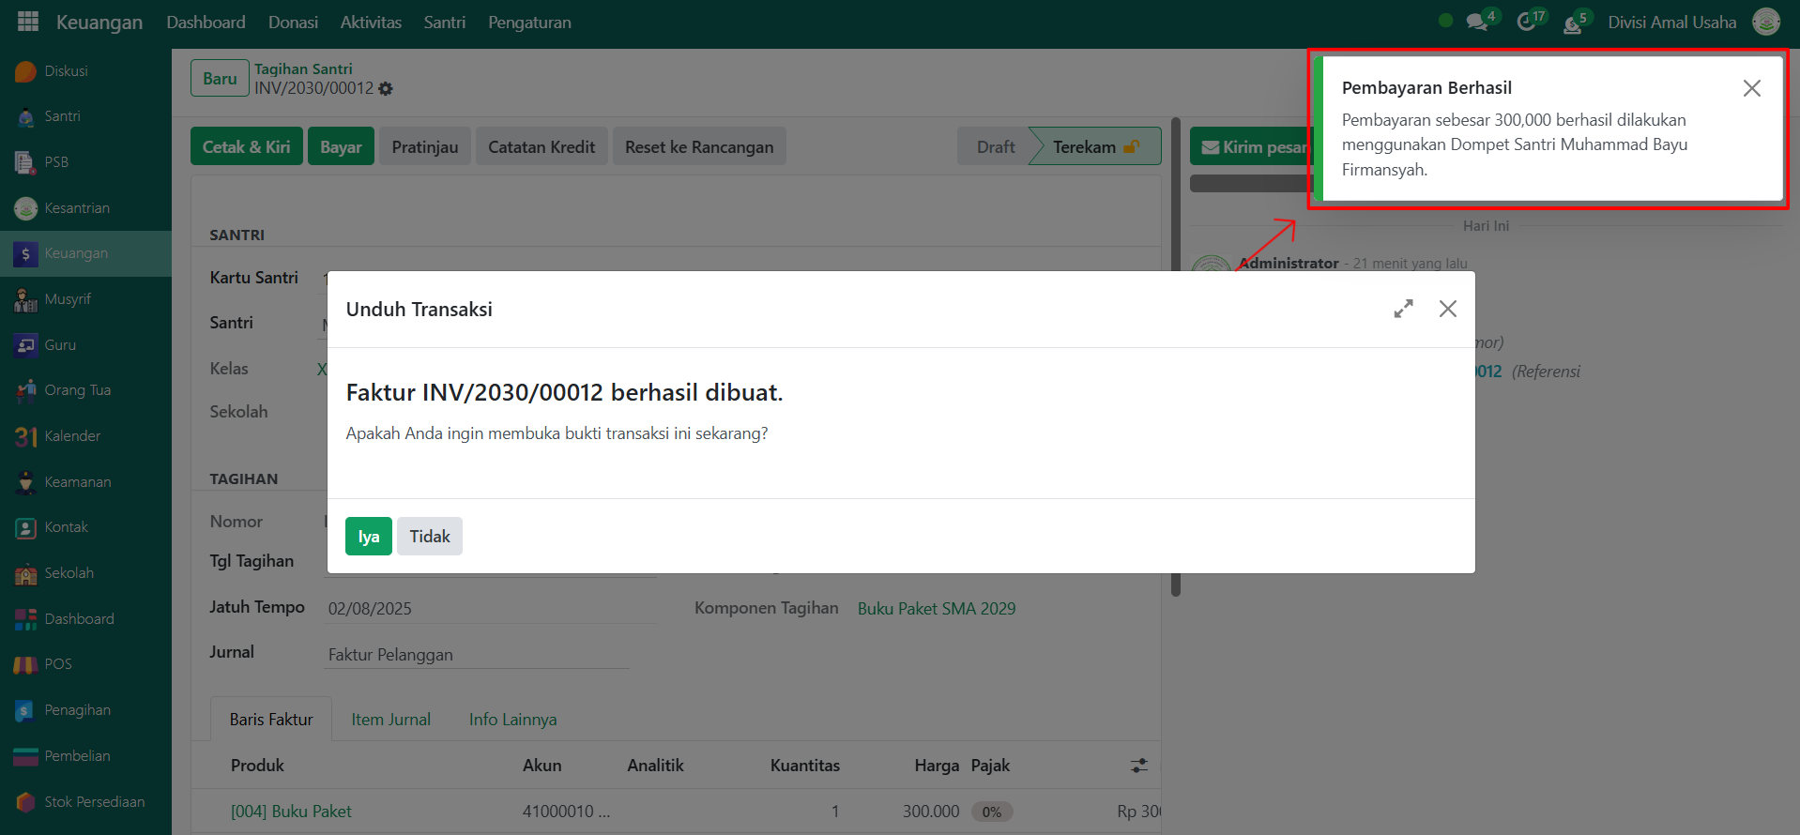
Task: Switch to the Item Jurnal tab
Action: click(390, 720)
